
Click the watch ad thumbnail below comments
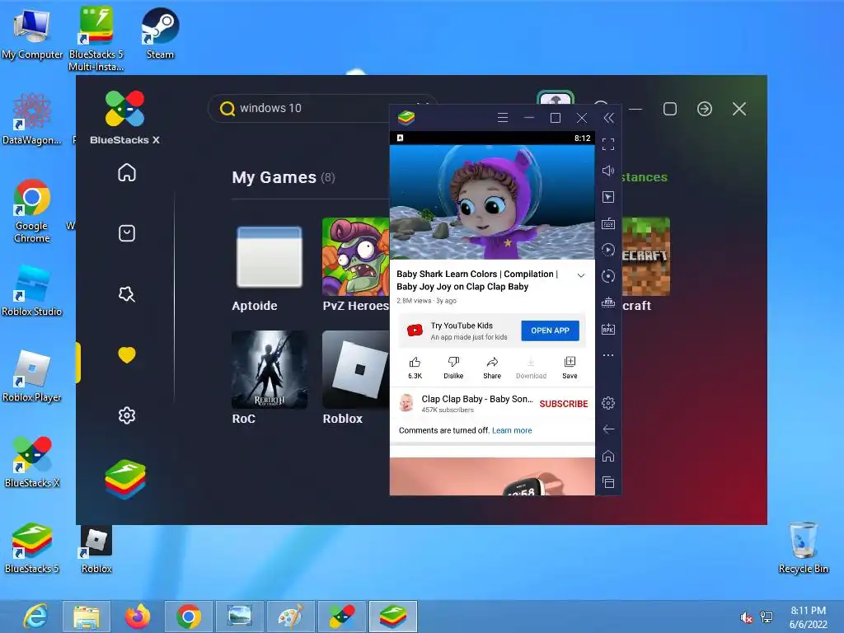click(x=492, y=476)
